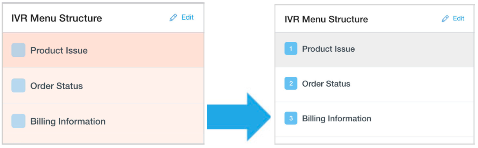Choose the Order Status label in the numbered panel
This screenshot has width=478, height=148.
pos(326,84)
